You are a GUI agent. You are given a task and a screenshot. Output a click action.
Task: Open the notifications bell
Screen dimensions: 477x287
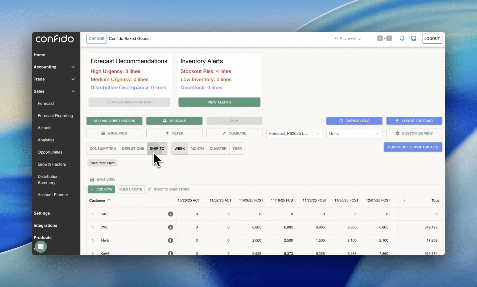pos(402,38)
